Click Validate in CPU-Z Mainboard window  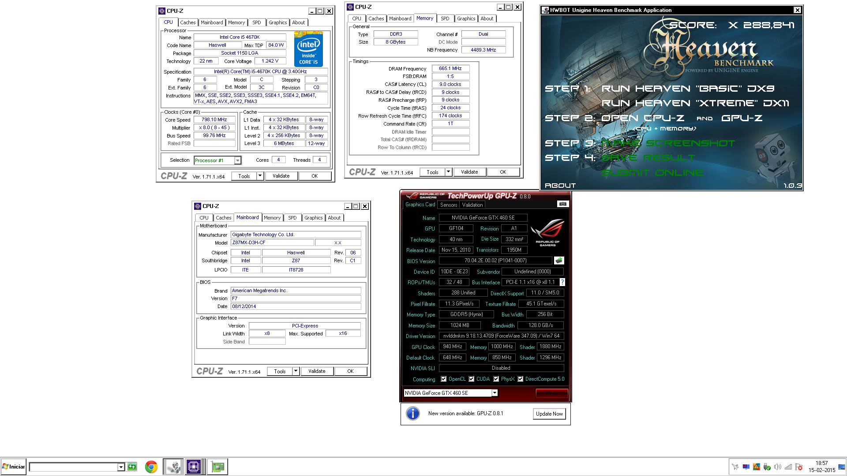[x=317, y=371]
